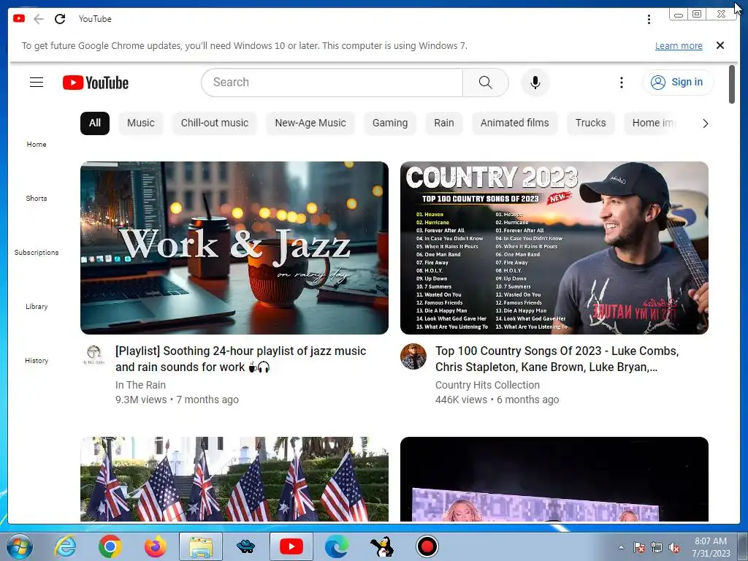748x561 pixels.
Task: Select the All filter chip
Action: coord(95,123)
